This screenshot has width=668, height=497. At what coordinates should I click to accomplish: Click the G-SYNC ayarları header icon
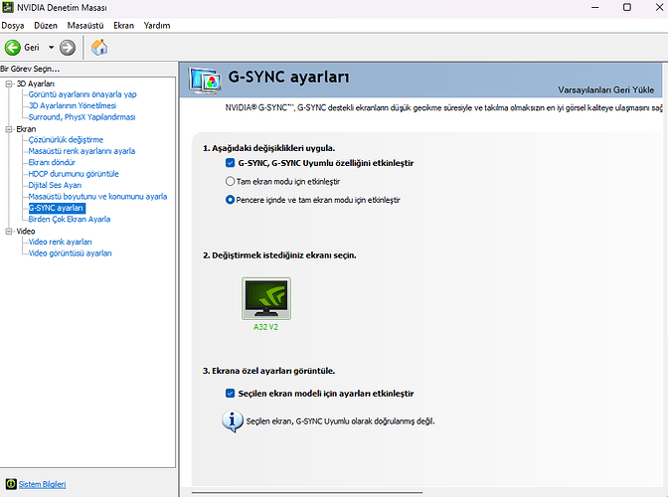(207, 80)
